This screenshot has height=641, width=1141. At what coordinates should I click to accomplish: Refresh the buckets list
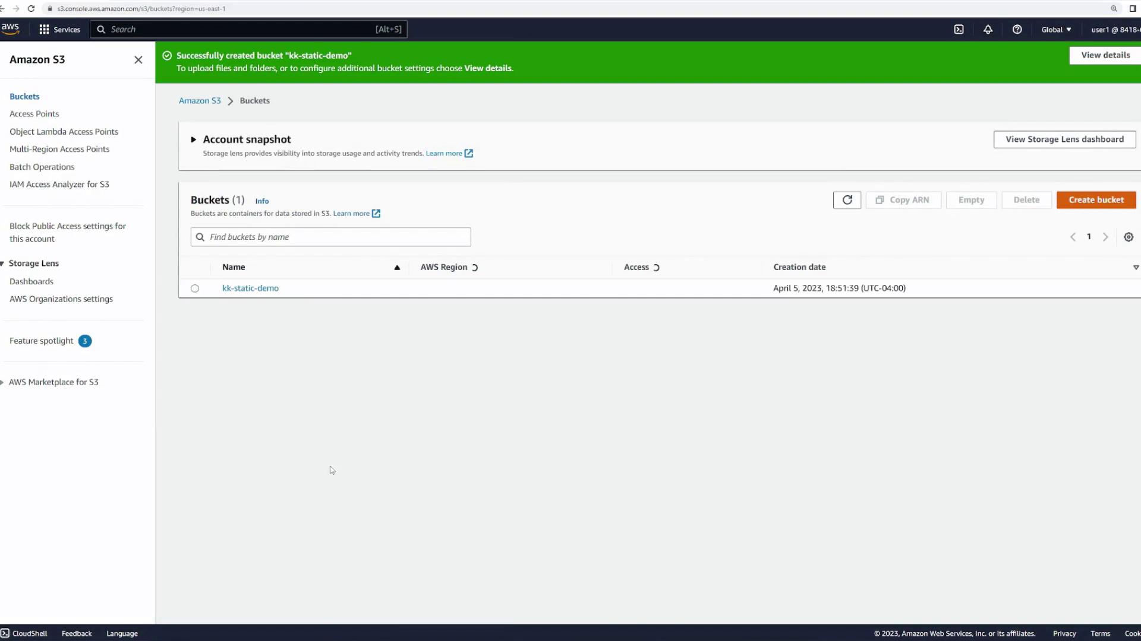847,200
